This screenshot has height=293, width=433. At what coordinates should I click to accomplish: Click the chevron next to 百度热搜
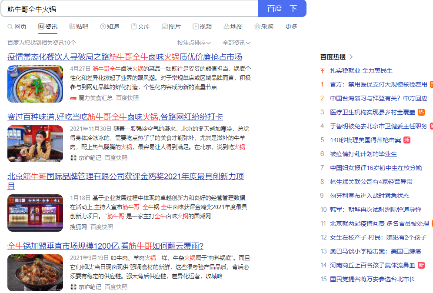(x=351, y=57)
